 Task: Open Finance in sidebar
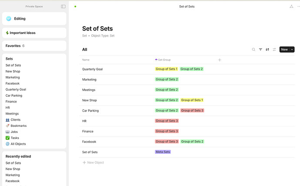(x=11, y=101)
